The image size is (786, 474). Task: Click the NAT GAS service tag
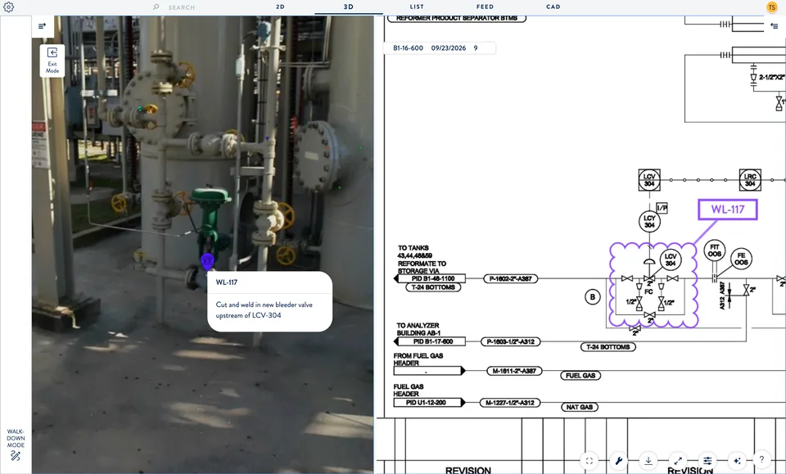point(580,407)
